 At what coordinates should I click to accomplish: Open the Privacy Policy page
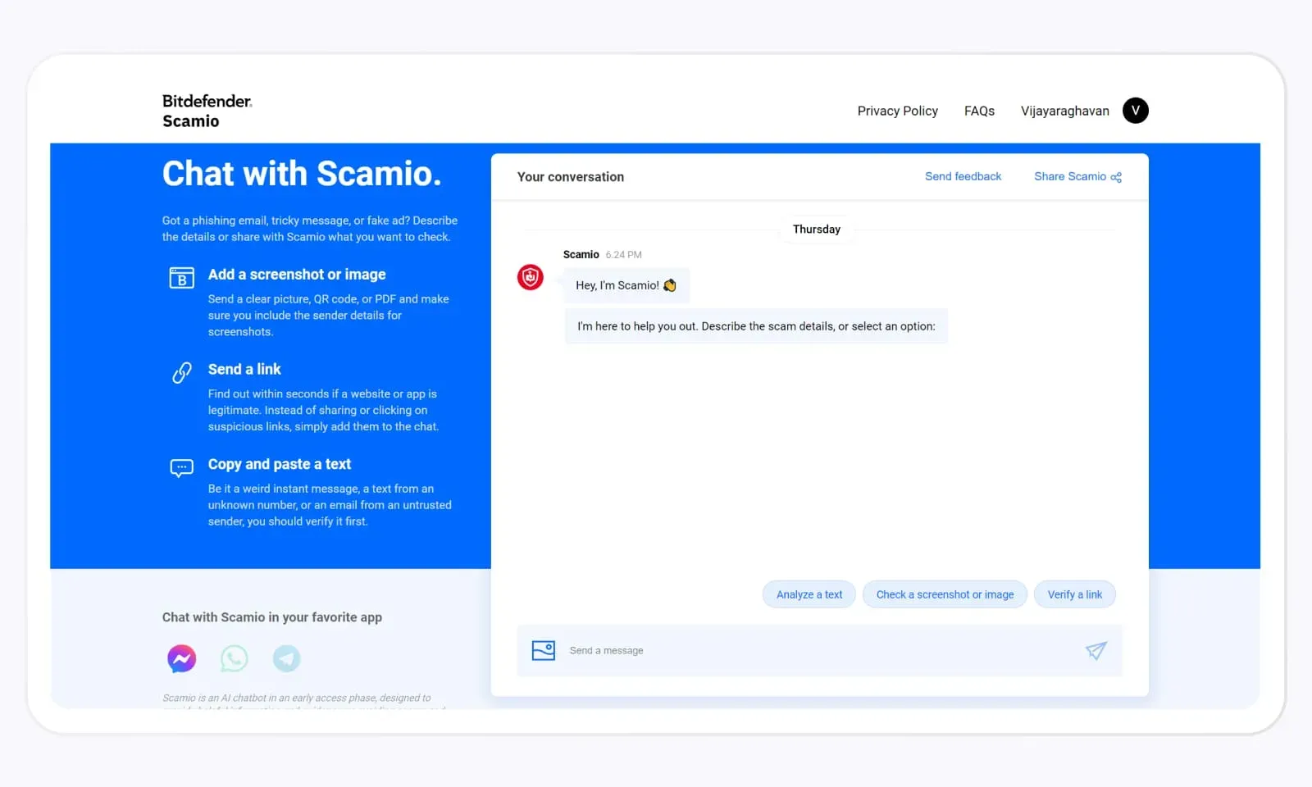(x=897, y=111)
